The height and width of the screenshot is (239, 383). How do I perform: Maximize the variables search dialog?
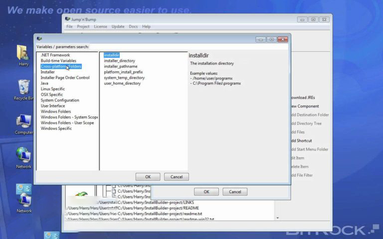(x=272, y=39)
